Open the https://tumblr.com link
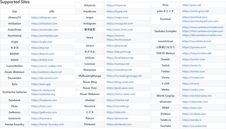The height and width of the screenshot is (129, 226). point(194,59)
